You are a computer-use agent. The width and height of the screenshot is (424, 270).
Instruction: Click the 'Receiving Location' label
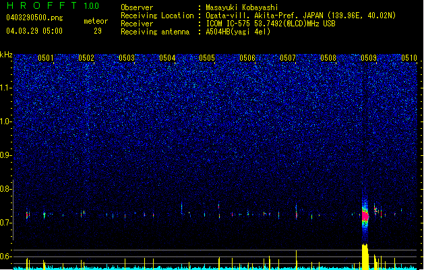(157, 16)
